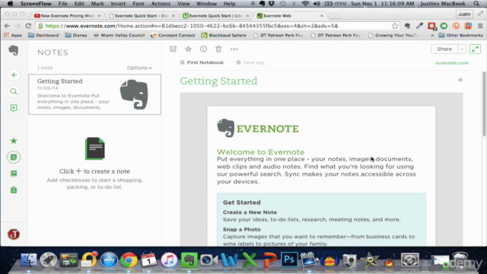The height and width of the screenshot is (274, 487).
Task: Open the Other Bookmarks folder
Action: pos(460,36)
